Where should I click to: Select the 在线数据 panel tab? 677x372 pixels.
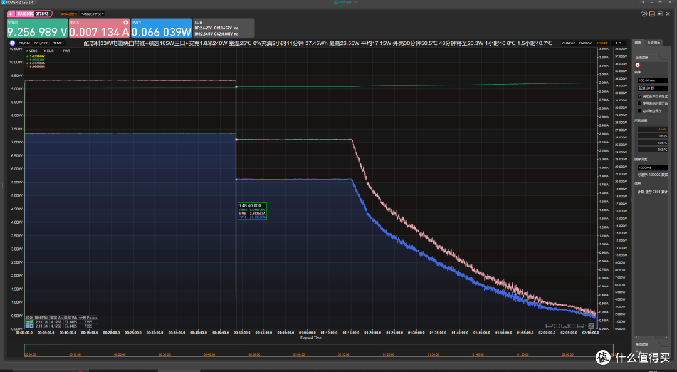pos(642,57)
